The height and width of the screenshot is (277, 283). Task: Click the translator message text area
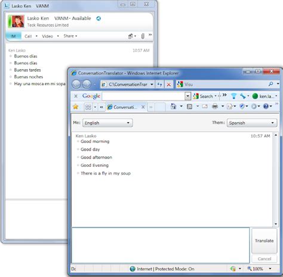coord(161,245)
